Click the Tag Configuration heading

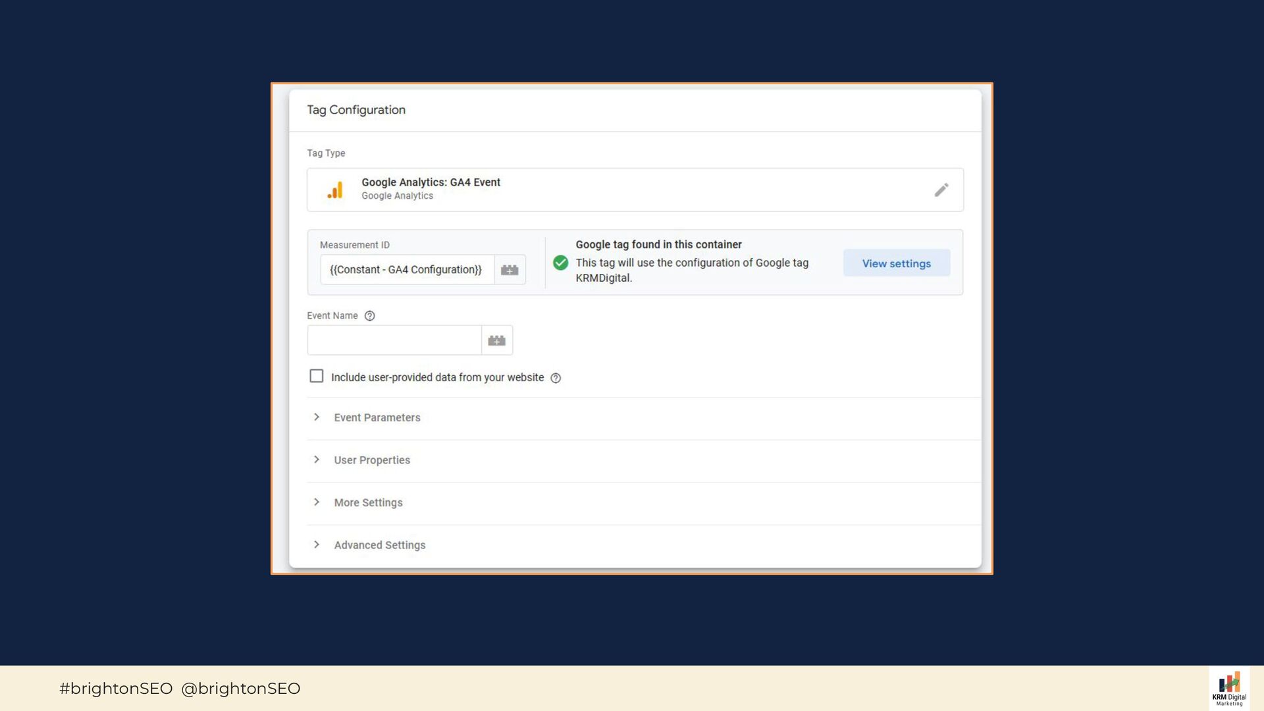356,110
